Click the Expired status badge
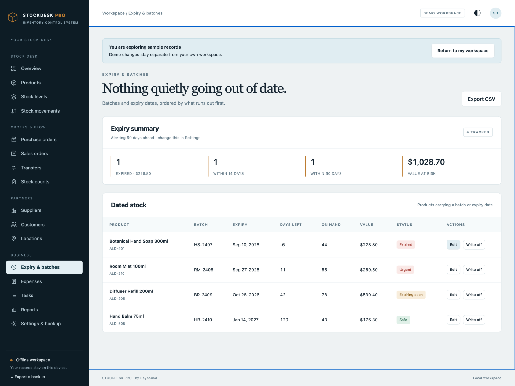Viewport: 515px width, 386px height. click(x=406, y=244)
